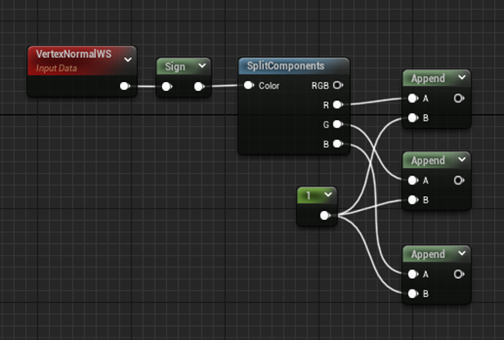Select the Sign node title

click(x=175, y=66)
